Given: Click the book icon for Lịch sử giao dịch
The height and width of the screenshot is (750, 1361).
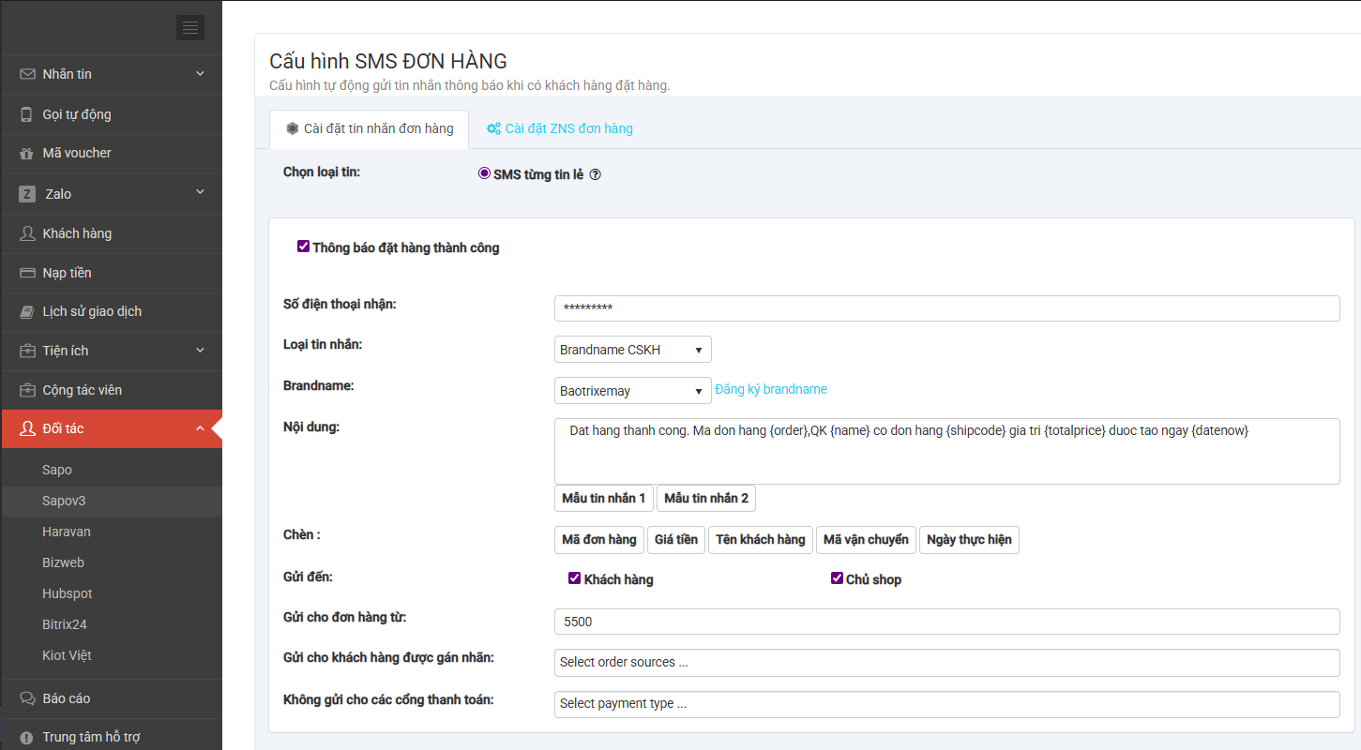Looking at the screenshot, I should (x=27, y=312).
